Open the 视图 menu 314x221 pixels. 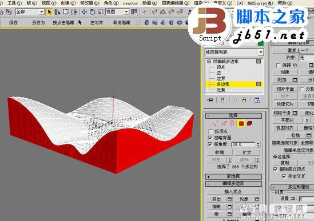click(x=49, y=3)
